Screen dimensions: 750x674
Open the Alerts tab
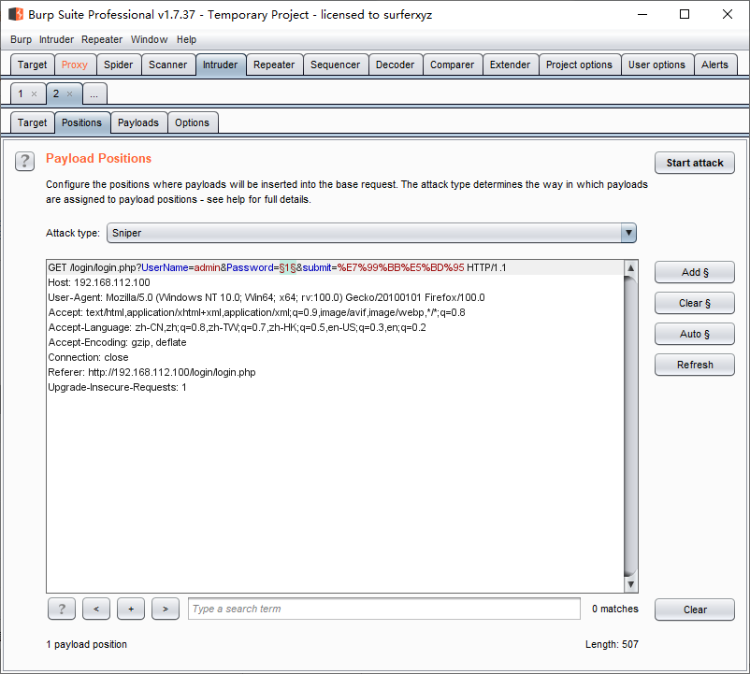(714, 65)
